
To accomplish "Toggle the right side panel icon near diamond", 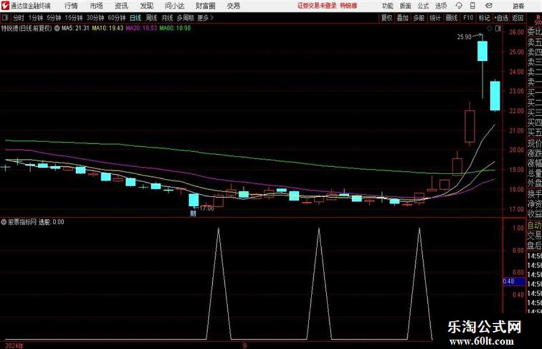I will click(498, 29).
